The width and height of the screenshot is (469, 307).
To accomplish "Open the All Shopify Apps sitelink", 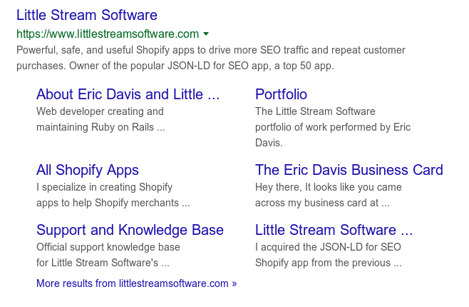I will tap(88, 170).
